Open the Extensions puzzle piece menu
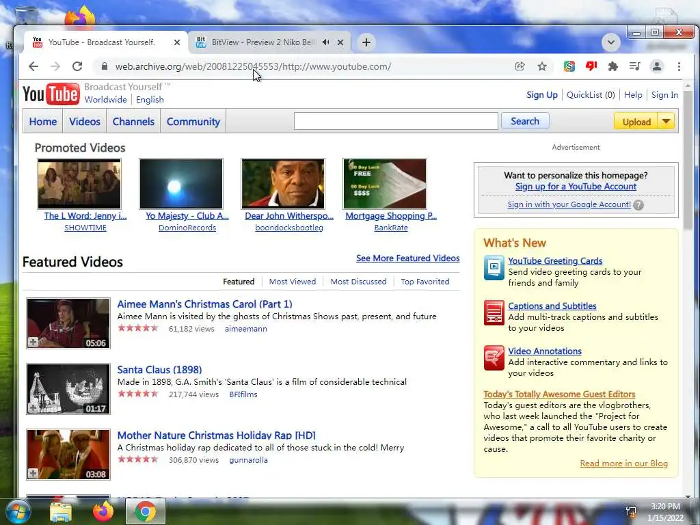This screenshot has height=525, width=700. [x=613, y=66]
